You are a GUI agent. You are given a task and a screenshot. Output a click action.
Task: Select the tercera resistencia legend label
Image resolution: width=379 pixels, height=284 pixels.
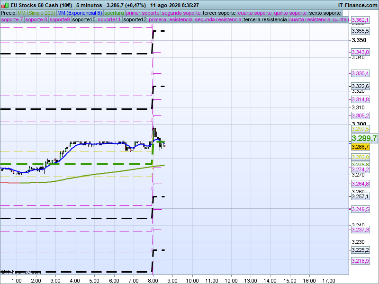[x=265, y=20]
